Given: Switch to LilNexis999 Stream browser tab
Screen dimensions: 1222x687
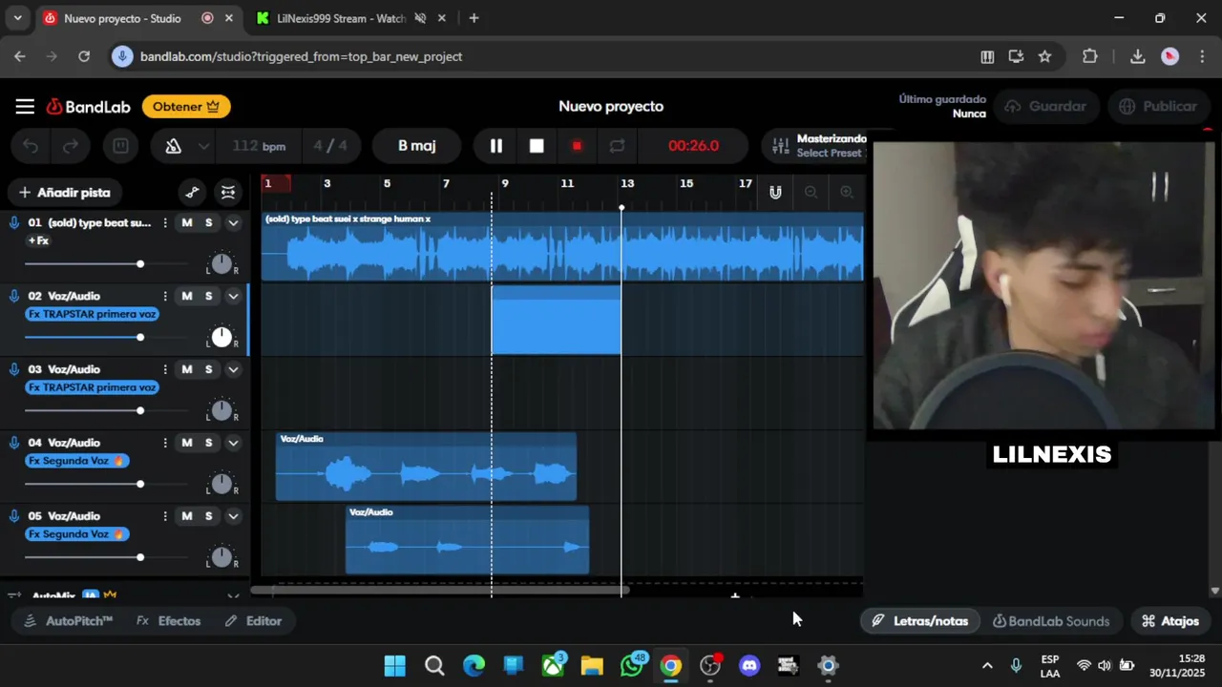Looking at the screenshot, I should (339, 18).
